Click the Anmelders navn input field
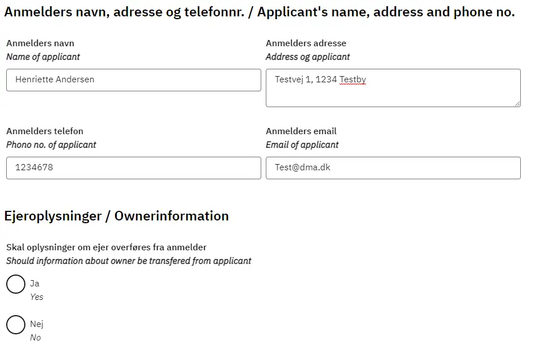This screenshot has width=540, height=345. pyautogui.click(x=133, y=80)
